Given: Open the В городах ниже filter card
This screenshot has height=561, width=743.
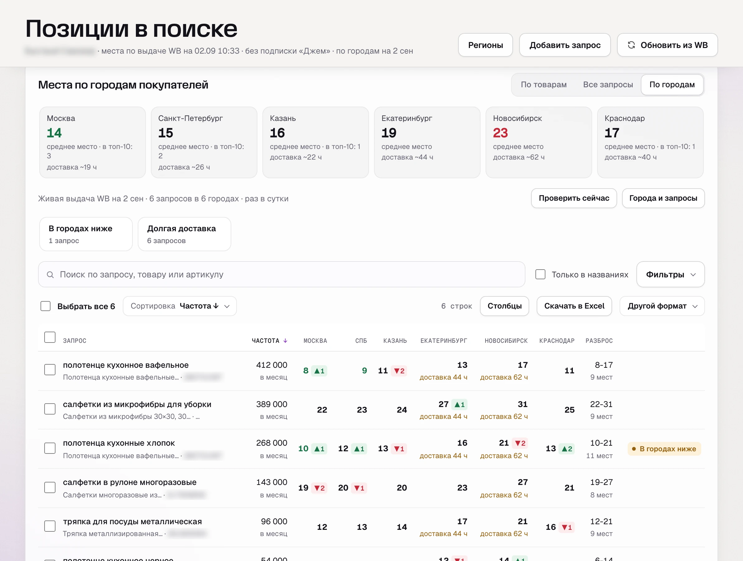Looking at the screenshot, I should pos(86,234).
